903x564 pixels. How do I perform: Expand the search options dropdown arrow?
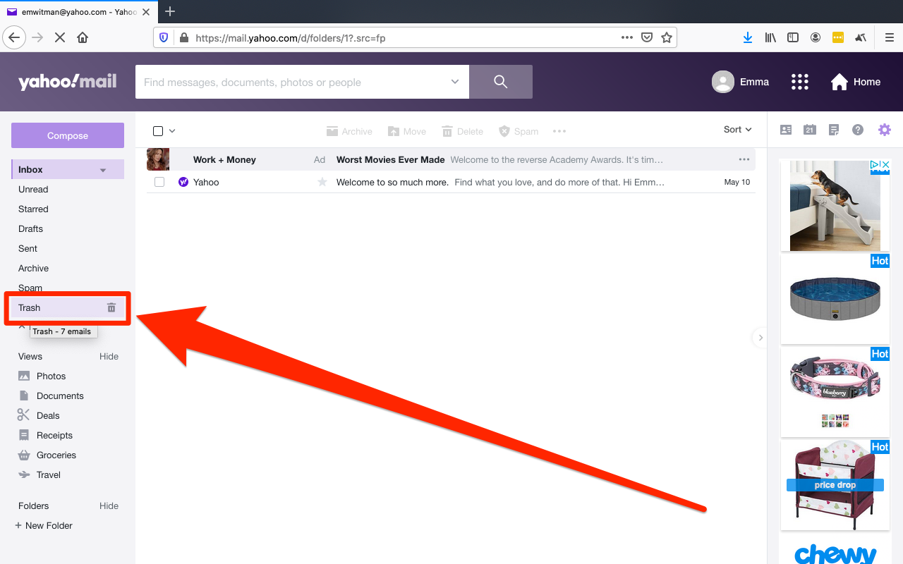(455, 82)
